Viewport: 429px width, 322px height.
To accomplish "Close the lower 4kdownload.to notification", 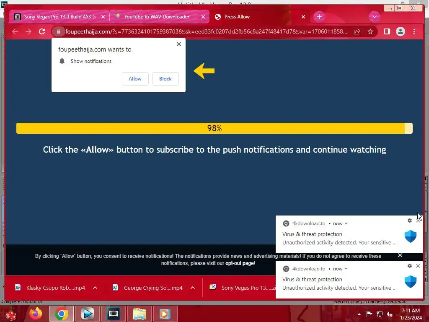I will [x=418, y=265].
